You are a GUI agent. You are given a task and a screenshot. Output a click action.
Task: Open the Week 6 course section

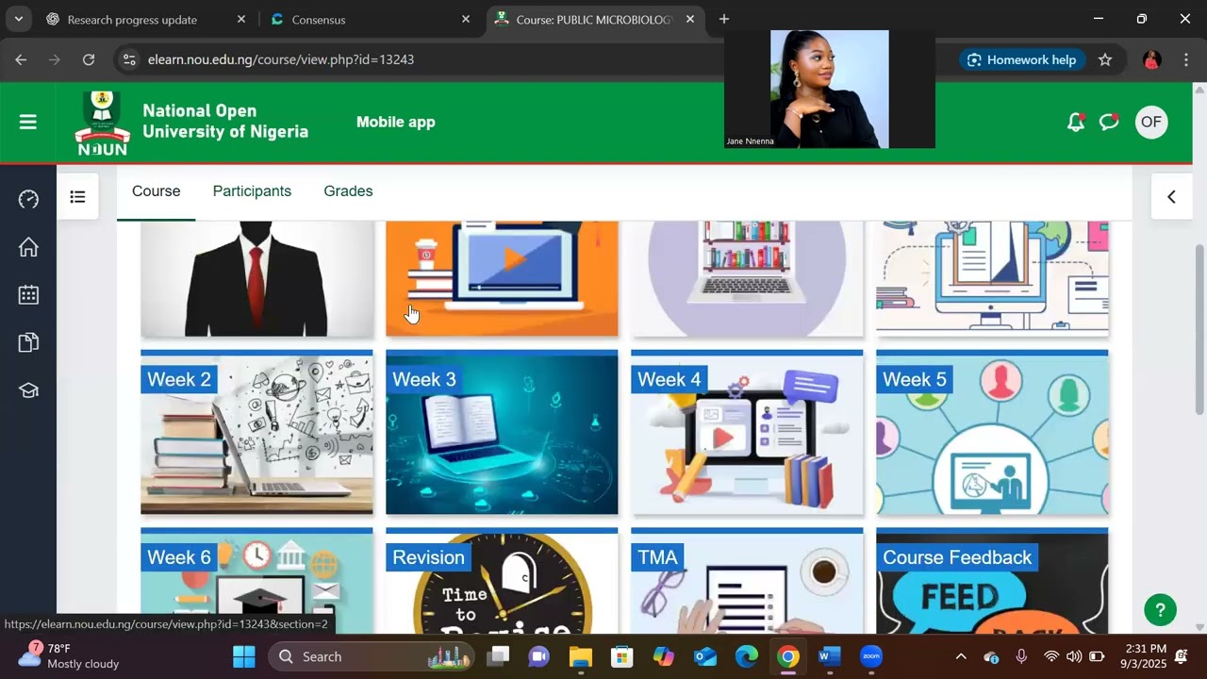click(256, 581)
